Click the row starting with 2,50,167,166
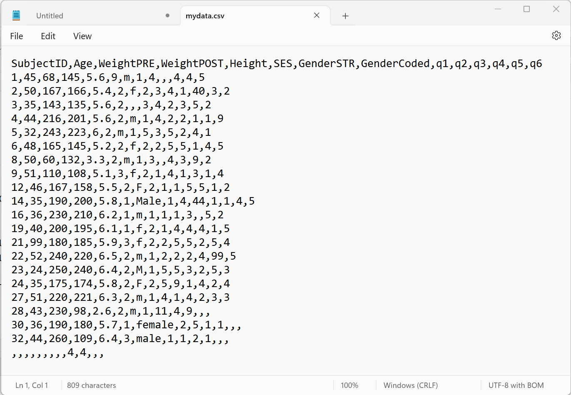Image resolution: width=571 pixels, height=395 pixels. [x=121, y=91]
